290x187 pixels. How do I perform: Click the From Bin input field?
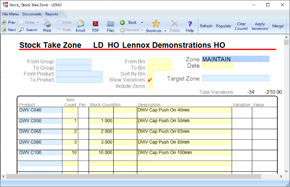[x=160, y=62]
